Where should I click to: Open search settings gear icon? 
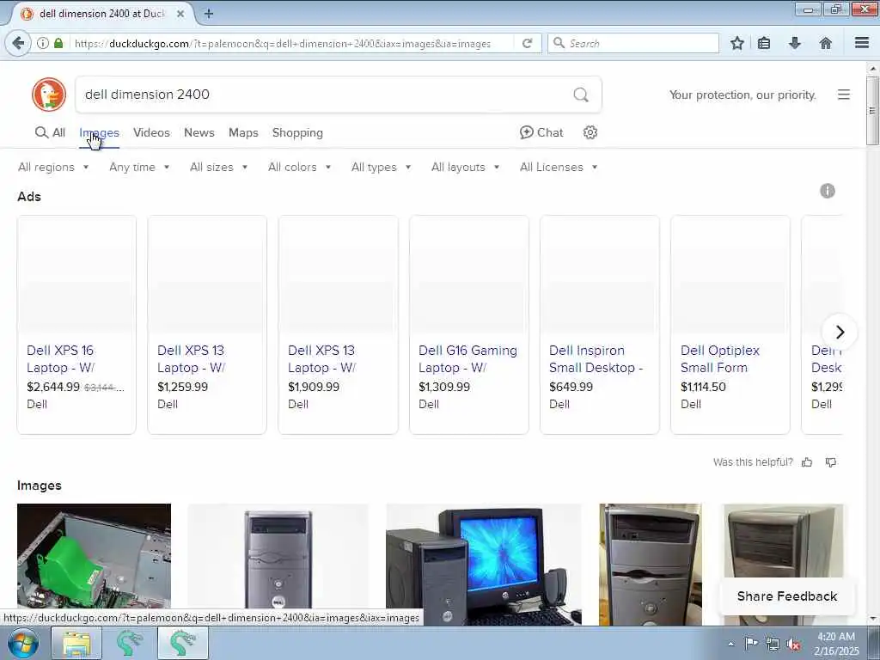pyautogui.click(x=590, y=132)
